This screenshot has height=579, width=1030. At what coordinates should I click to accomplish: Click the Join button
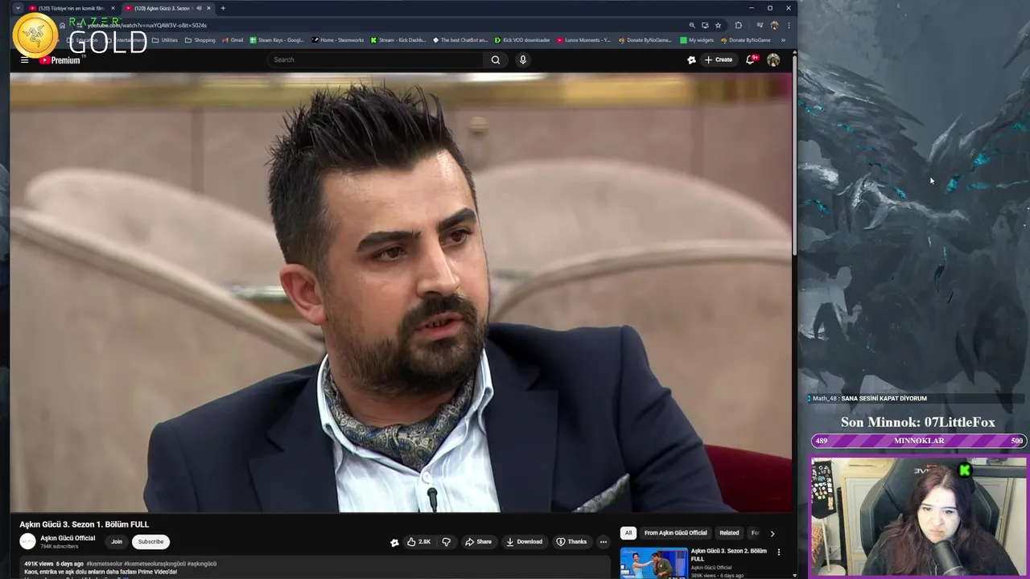click(x=117, y=542)
